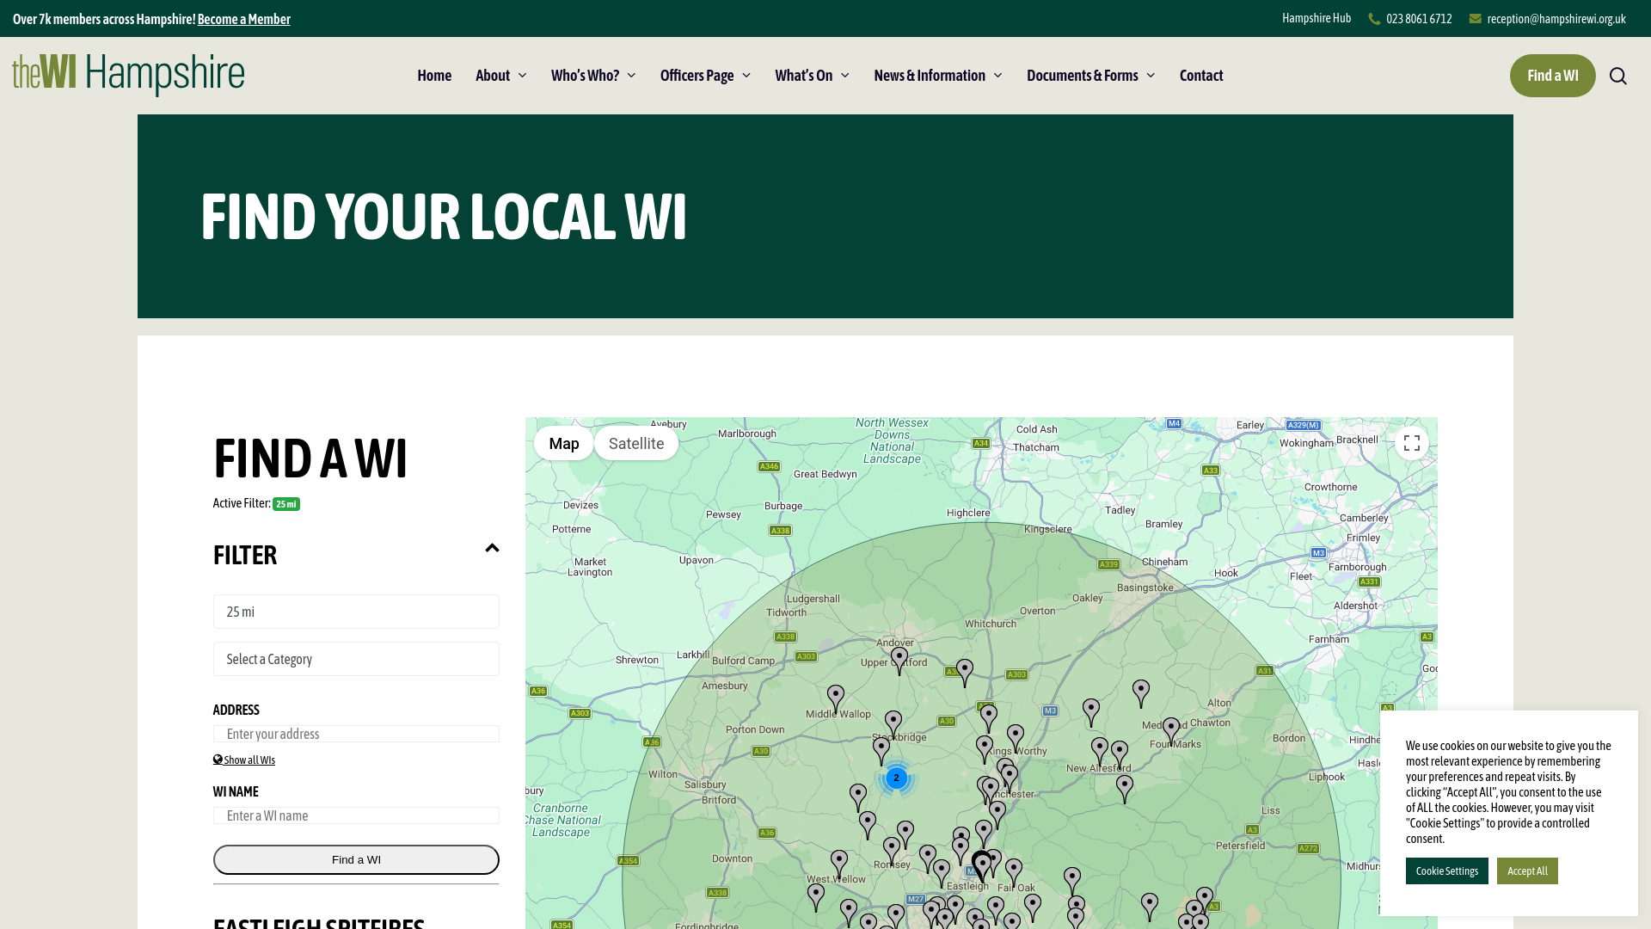Screen dimensions: 1651x929
Task: Switch map to Satellite view
Action: pyautogui.click(x=636, y=443)
